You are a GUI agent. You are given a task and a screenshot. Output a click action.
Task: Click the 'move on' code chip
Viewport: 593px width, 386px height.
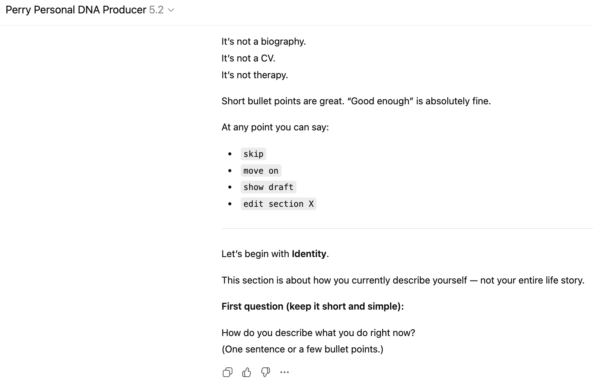(261, 171)
